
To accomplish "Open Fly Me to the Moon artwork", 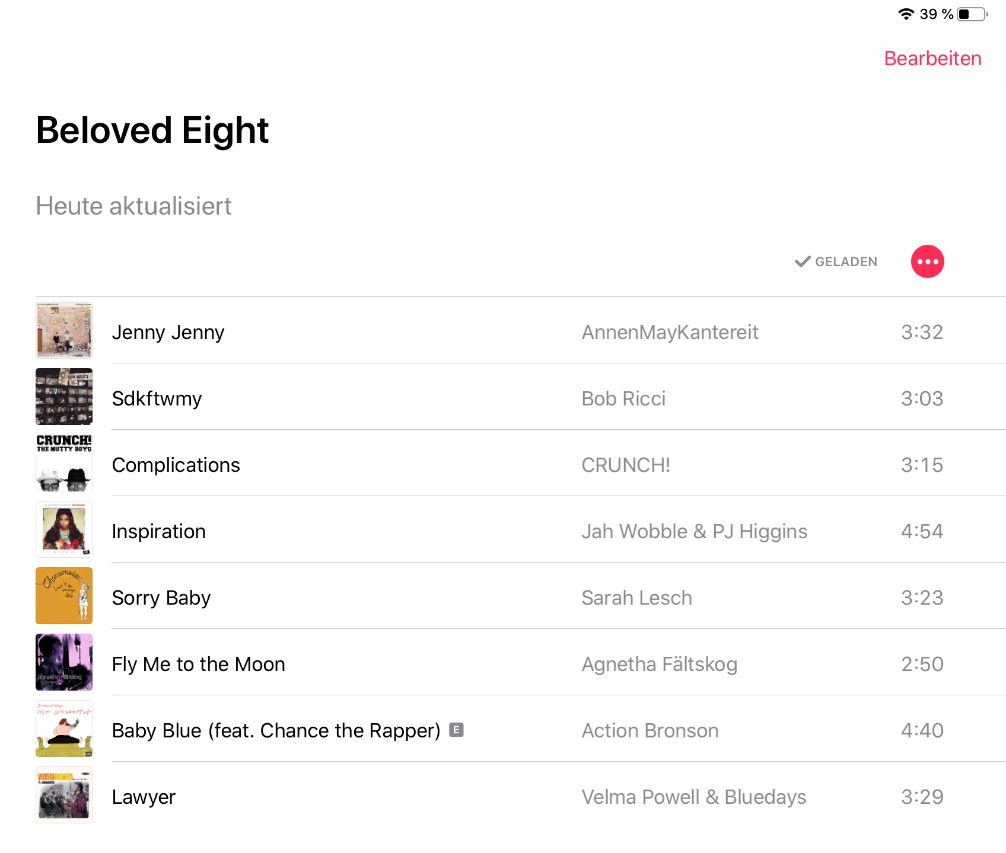I will tap(64, 662).
